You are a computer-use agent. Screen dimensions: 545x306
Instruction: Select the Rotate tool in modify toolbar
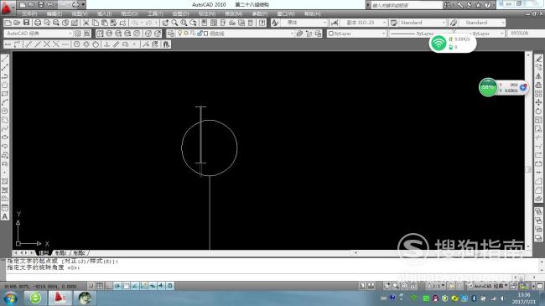pos(538,112)
